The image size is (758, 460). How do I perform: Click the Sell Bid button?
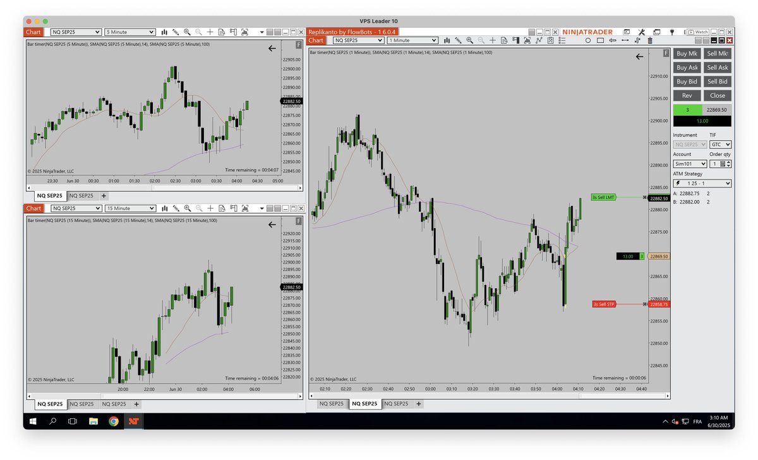(x=718, y=82)
